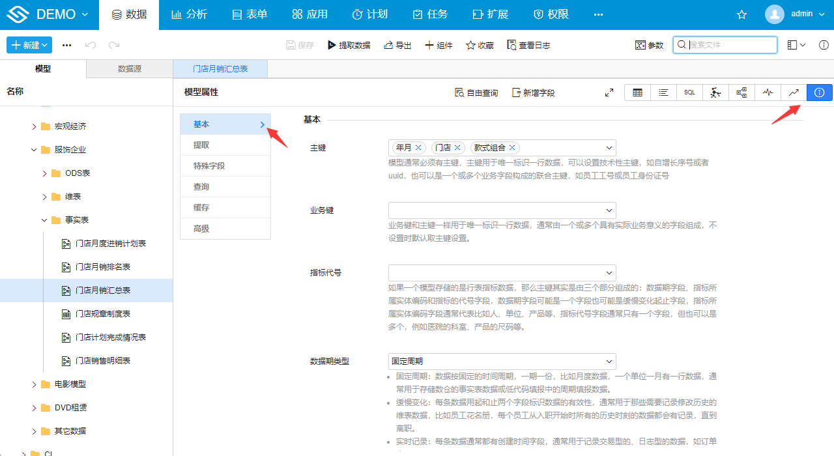Remove the 年月 tag from primary key
The width and height of the screenshot is (834, 456).
click(x=418, y=148)
